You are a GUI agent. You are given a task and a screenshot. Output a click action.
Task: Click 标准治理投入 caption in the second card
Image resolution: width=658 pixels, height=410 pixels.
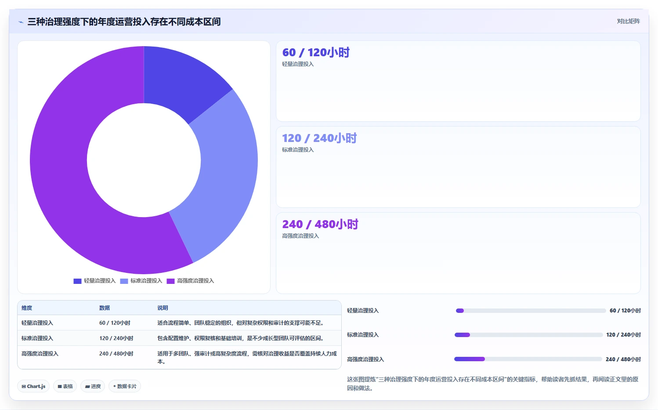[x=298, y=150]
